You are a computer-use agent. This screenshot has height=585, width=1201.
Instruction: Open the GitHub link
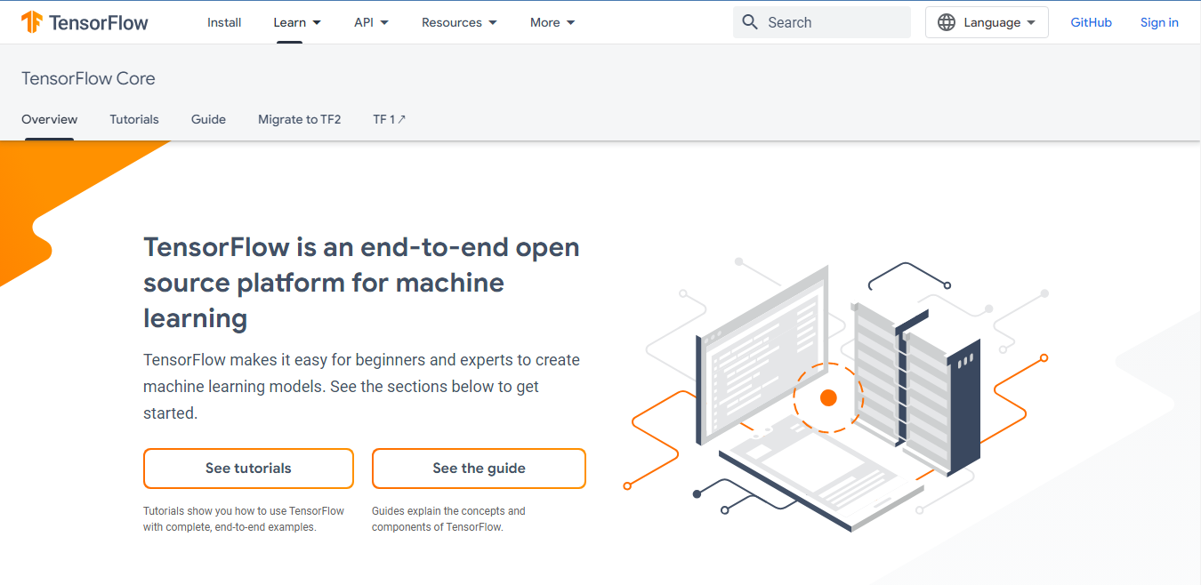[x=1091, y=21]
